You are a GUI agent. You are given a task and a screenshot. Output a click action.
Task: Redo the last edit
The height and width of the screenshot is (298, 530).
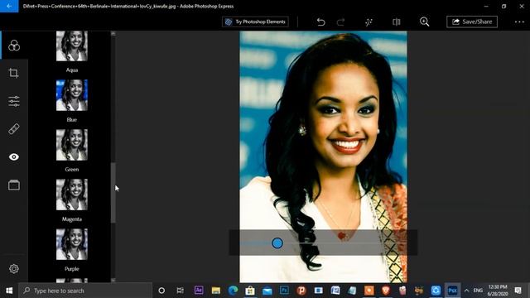pos(340,22)
